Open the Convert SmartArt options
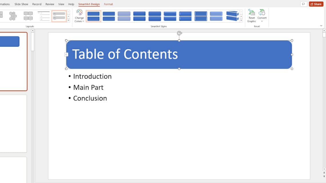This screenshot has height=183, width=326. [262, 16]
